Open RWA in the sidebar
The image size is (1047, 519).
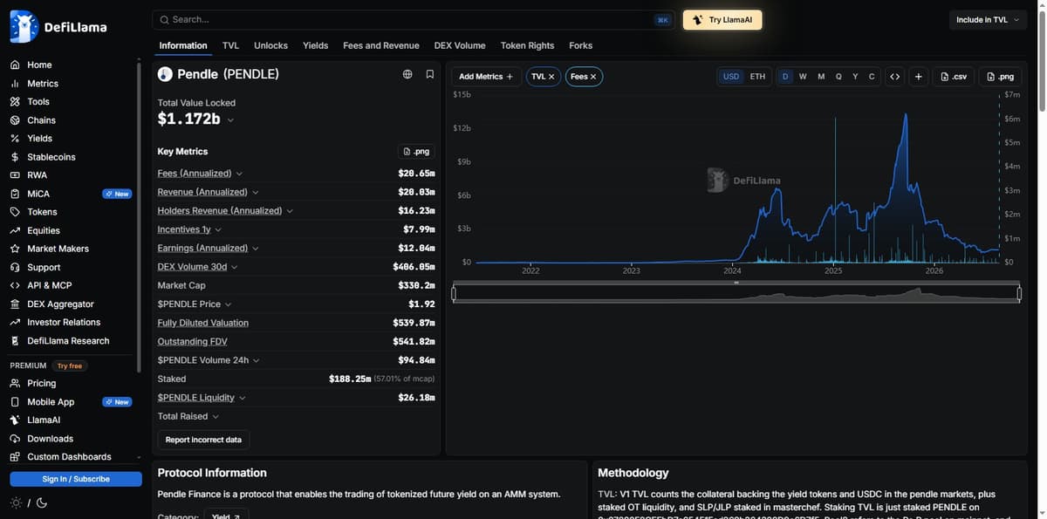[37, 175]
